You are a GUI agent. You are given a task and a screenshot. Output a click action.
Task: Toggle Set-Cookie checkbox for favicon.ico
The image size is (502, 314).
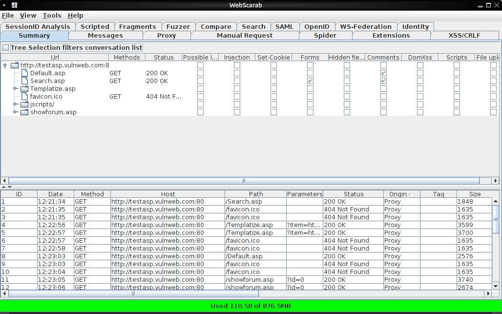point(274,96)
